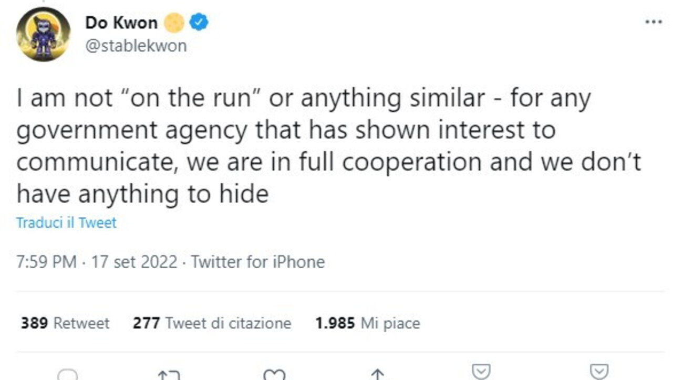Click the rightmost Pocket save icon
This screenshot has height=380, width=683.
[x=599, y=372]
